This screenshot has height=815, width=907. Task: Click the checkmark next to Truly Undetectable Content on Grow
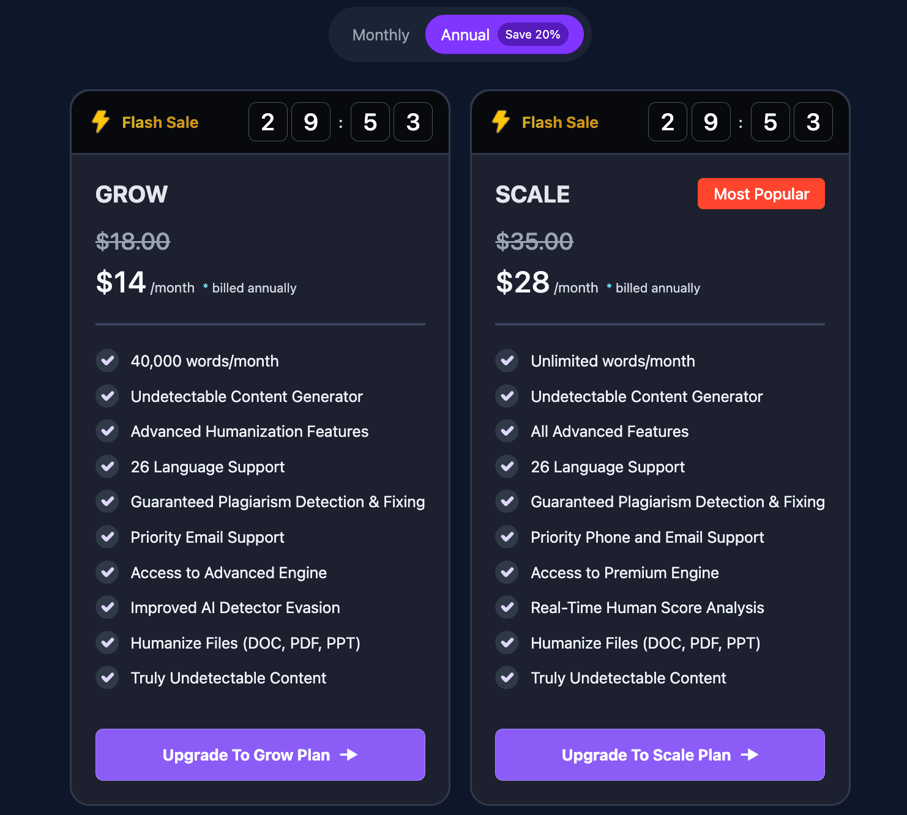click(108, 678)
